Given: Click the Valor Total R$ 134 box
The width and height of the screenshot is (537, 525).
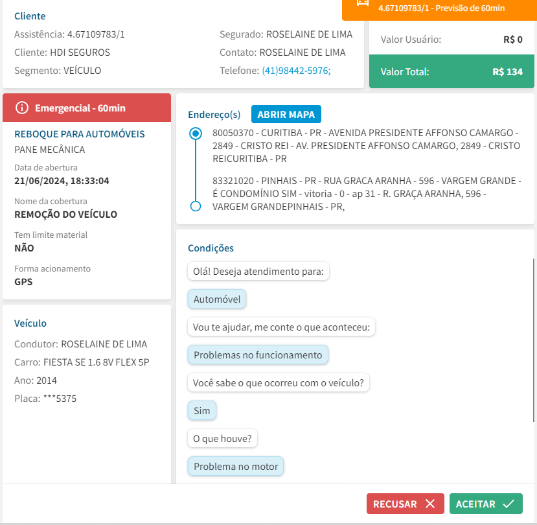Looking at the screenshot, I should 451,72.
